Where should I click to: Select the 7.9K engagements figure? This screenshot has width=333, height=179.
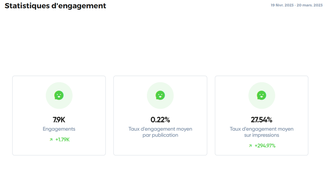click(59, 120)
